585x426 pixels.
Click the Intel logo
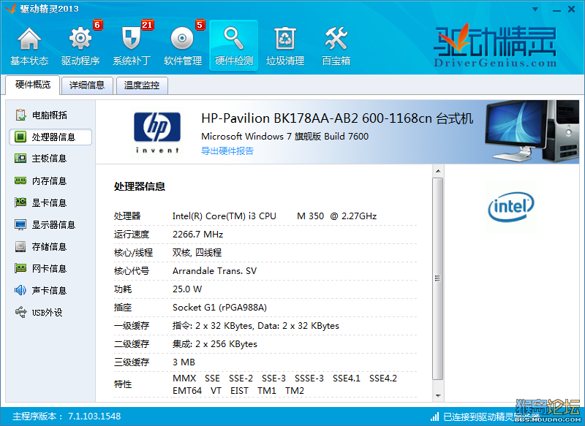click(x=510, y=207)
